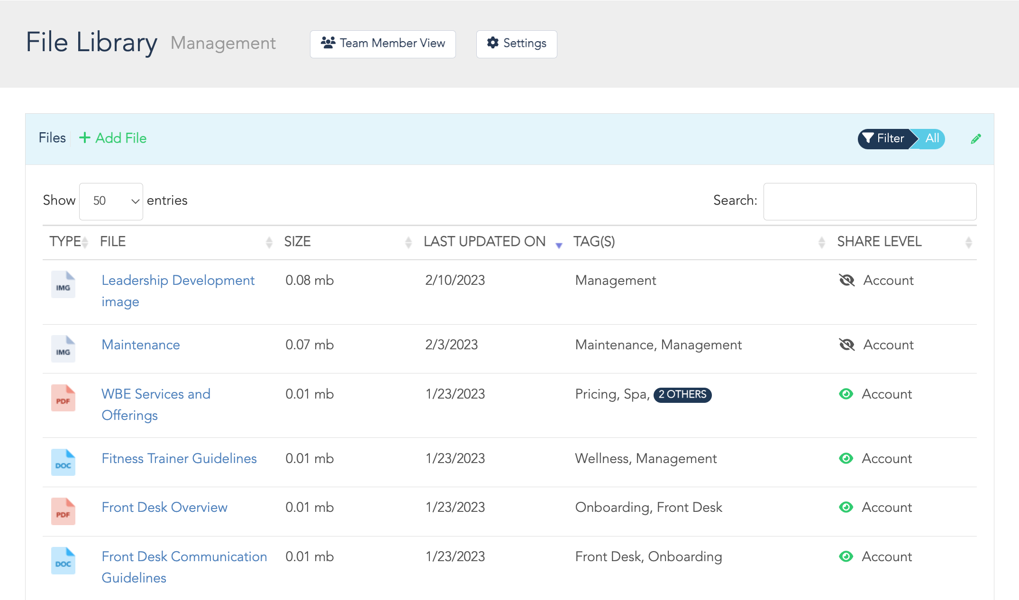Toggle hidden eye for Leadership Development image
Screen dimensions: 1019x600
(x=846, y=280)
